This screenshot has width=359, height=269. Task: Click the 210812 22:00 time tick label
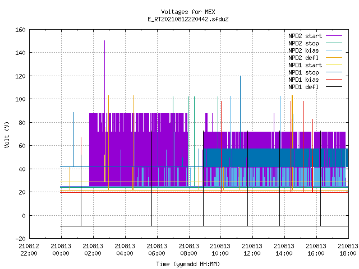[x=29, y=250]
